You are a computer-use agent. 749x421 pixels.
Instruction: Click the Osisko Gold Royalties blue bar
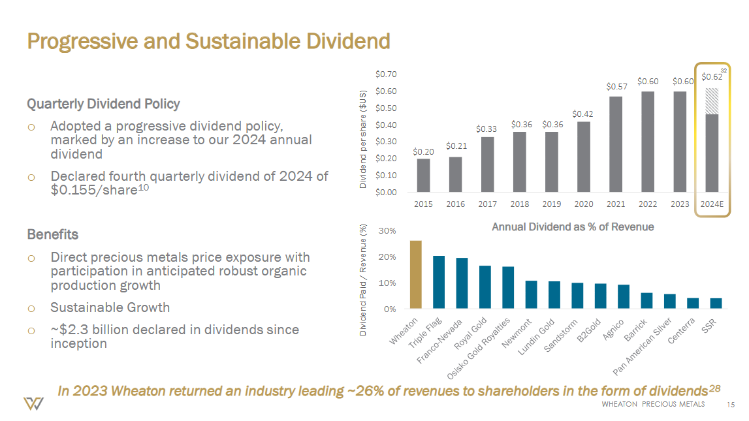[508, 287]
